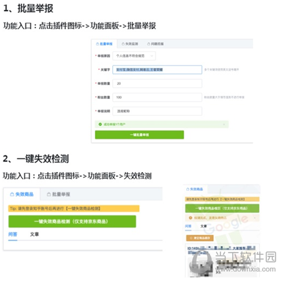This screenshot has height=285, width=289.
Task: Select the 文章 sub-tab in left panel
Action: tap(34, 234)
